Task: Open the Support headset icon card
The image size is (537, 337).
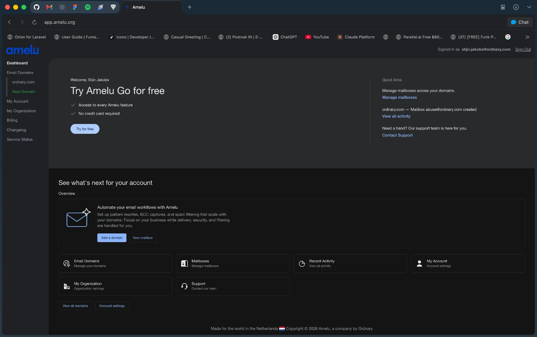Action: [184, 286]
